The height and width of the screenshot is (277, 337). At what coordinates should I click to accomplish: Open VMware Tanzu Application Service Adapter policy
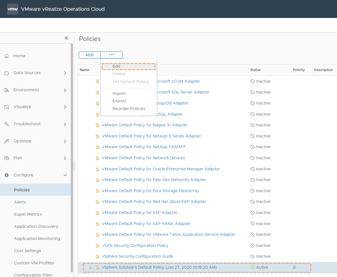[169, 234]
